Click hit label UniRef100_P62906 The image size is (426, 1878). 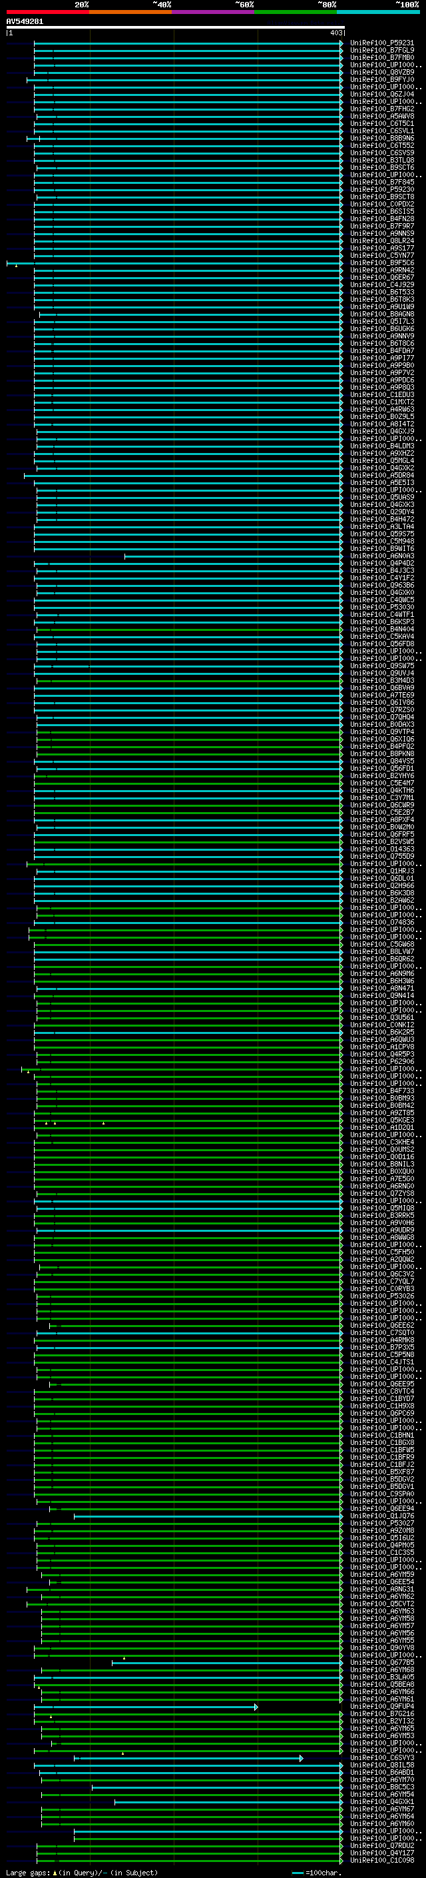(x=381, y=1062)
